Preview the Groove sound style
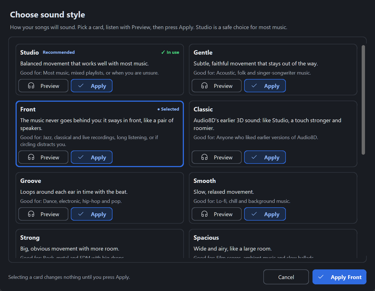The image size is (375, 291). (43, 214)
